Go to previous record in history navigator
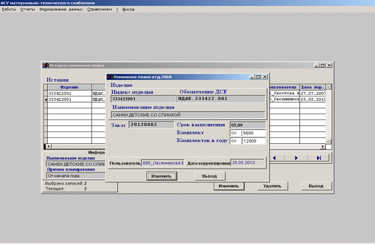Screen dimensions: 375x244 [x=274, y=158]
